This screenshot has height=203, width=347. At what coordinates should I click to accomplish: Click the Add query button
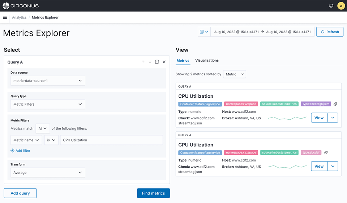(20, 193)
